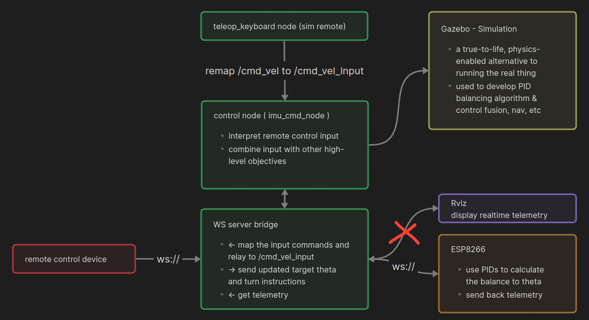This screenshot has height=320, width=589.
Task: Select the control node (imu_cmd_node) title
Action: (x=271, y=115)
